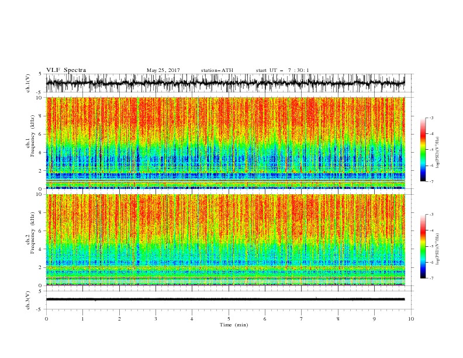The width and height of the screenshot is (463, 358).
Task: Click the "Time (min)" axis label
Action: (234, 325)
